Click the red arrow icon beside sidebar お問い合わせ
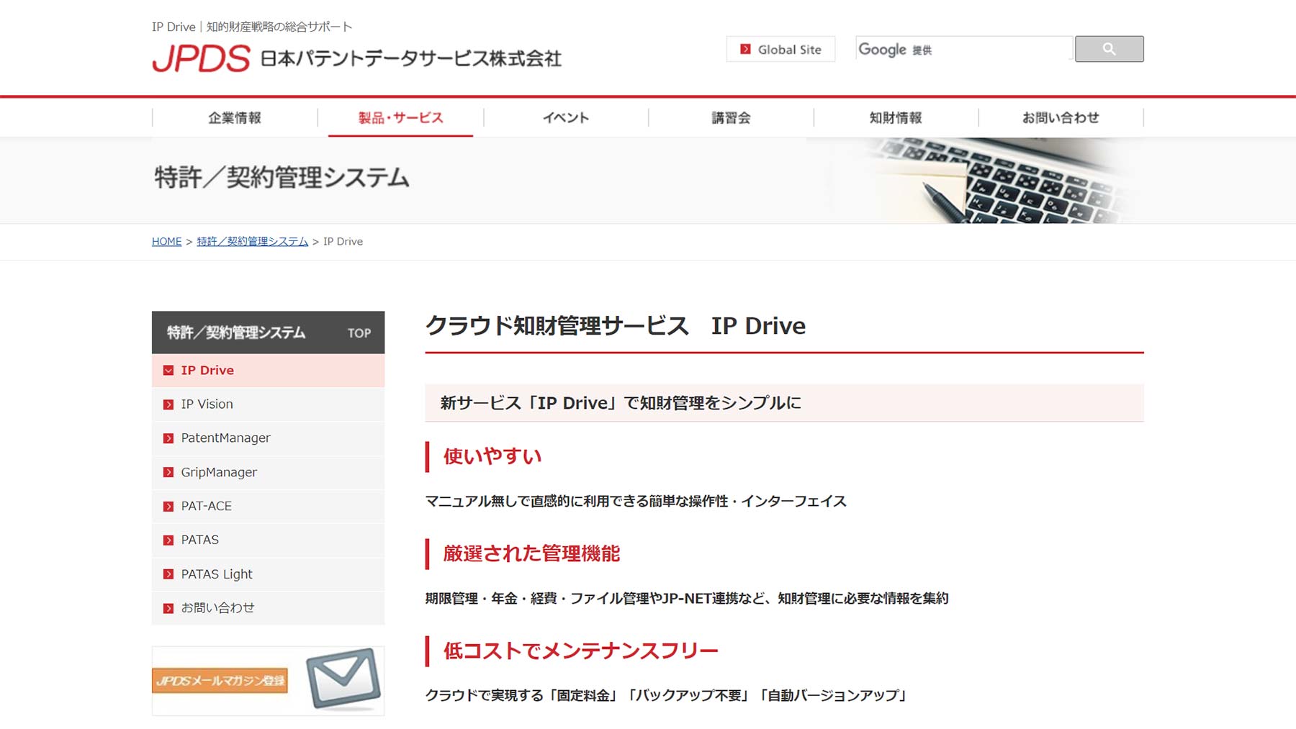Viewport: 1296px width, 729px height. [168, 608]
